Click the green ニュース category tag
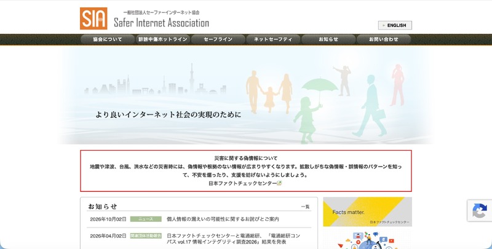The height and width of the screenshot is (249, 492). tap(146, 219)
